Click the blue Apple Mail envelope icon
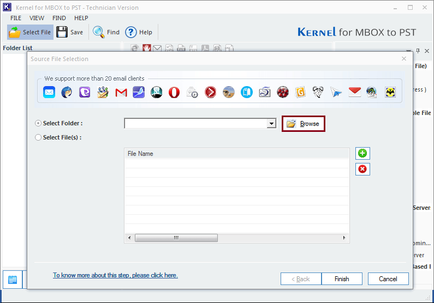The width and height of the screenshot is (434, 303). 49,92
